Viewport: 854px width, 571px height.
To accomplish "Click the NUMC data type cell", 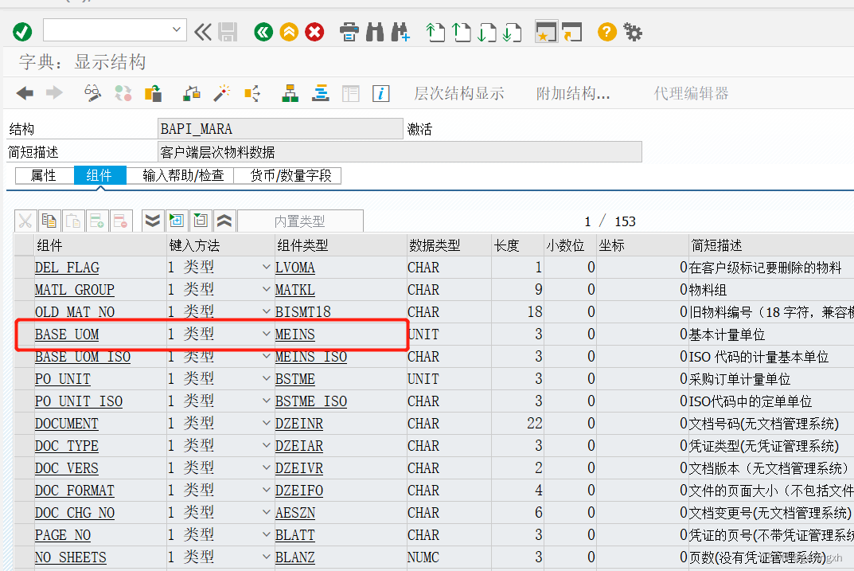I will pyautogui.click(x=449, y=557).
